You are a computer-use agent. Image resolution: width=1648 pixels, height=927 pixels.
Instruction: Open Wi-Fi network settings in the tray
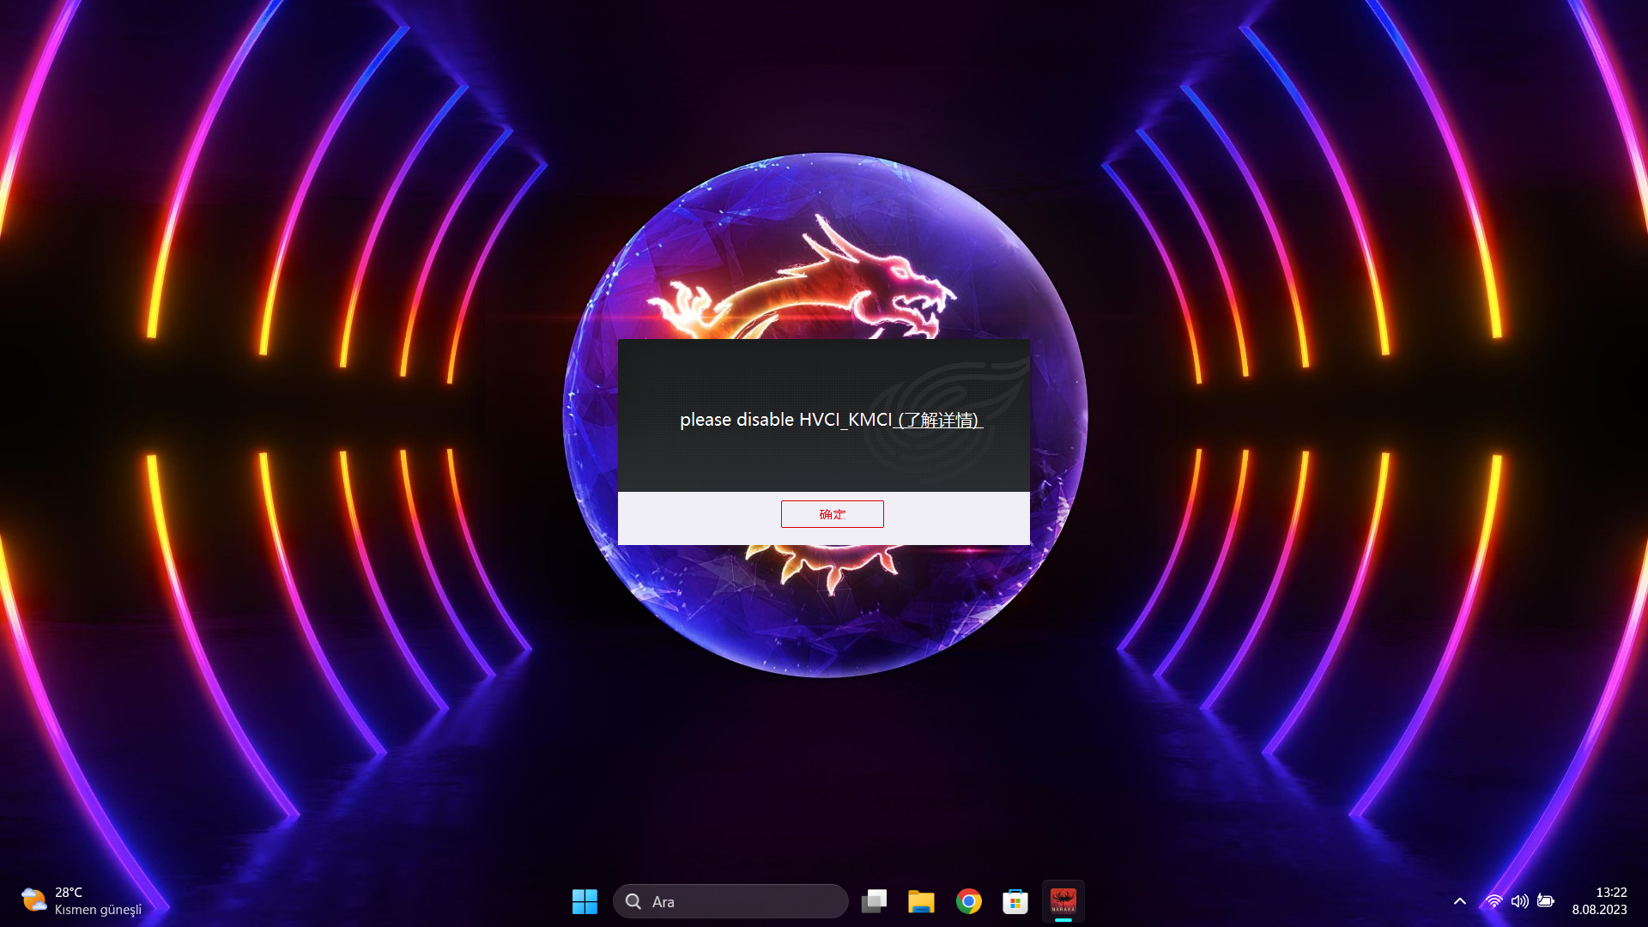click(x=1493, y=901)
